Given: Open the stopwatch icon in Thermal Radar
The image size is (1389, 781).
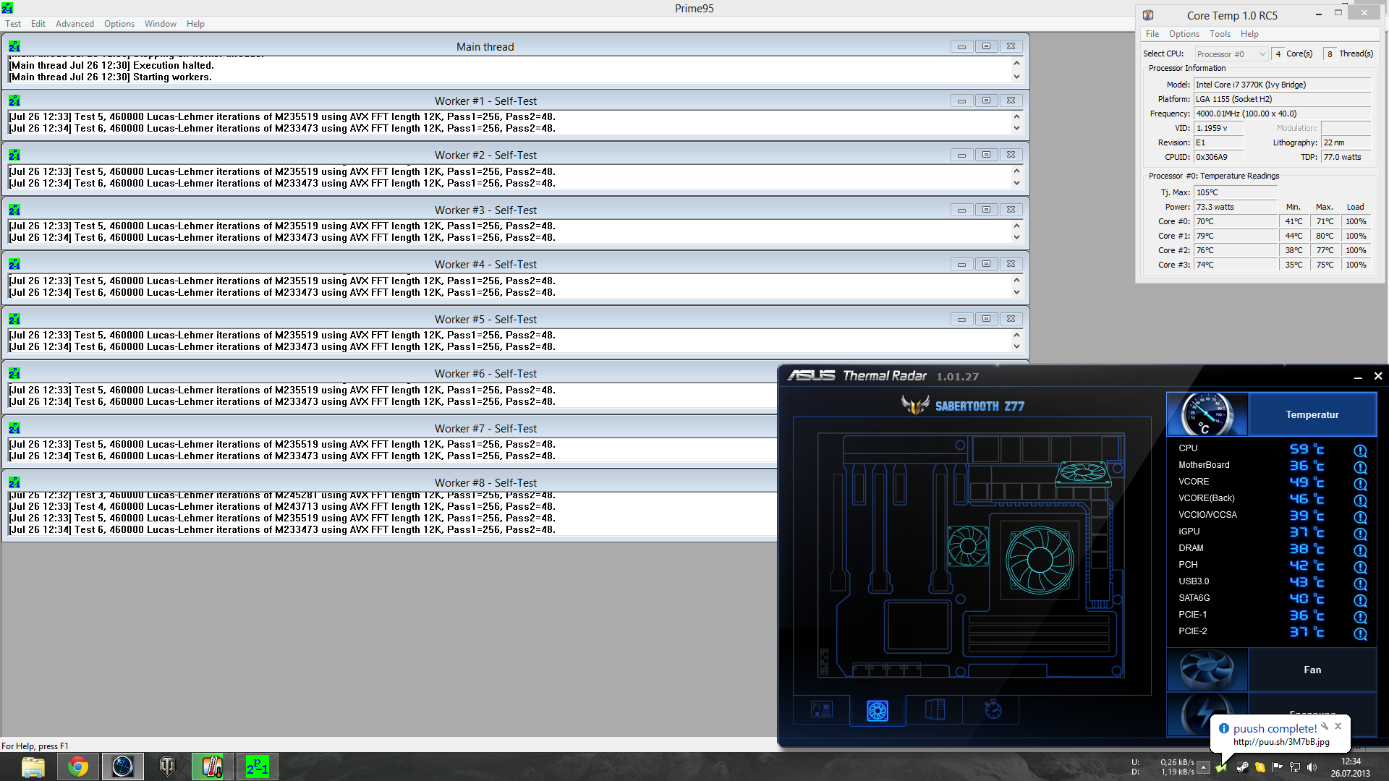Looking at the screenshot, I should tap(993, 710).
